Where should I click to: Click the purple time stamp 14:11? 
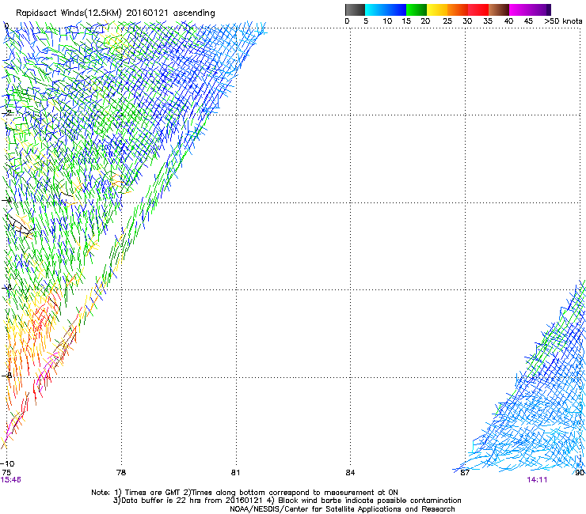click(x=537, y=480)
